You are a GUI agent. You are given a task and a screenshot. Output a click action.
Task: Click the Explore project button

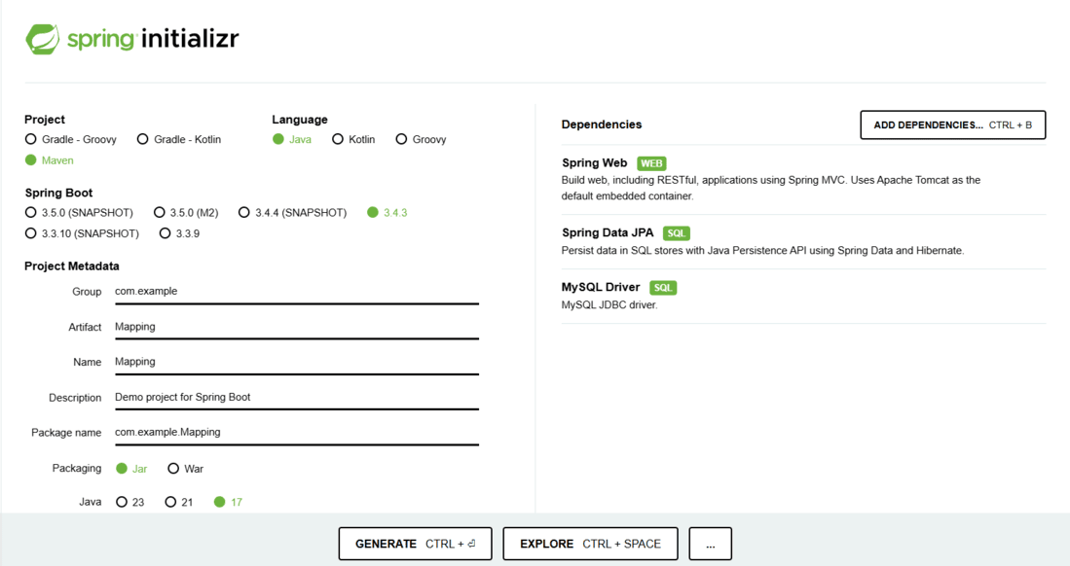pos(590,544)
